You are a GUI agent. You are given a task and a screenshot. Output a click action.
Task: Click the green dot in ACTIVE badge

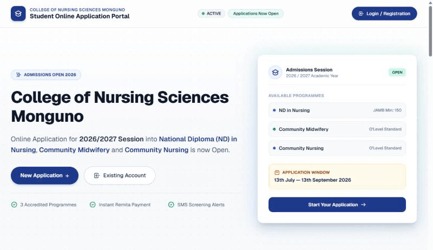pos(204,14)
